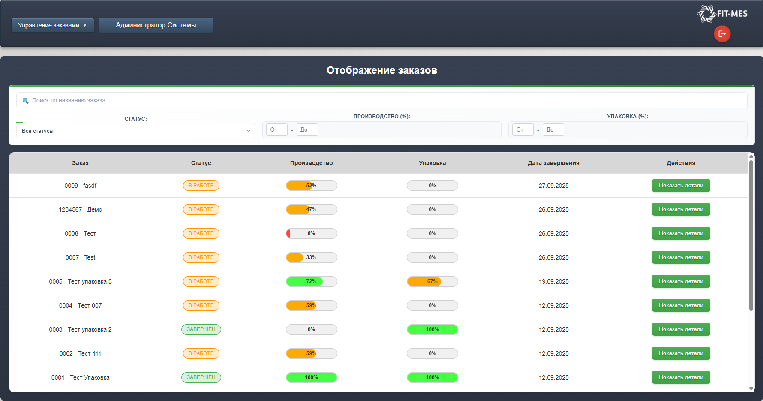
Task: Show details for order 0009 - fasdf
Action: 681,186
